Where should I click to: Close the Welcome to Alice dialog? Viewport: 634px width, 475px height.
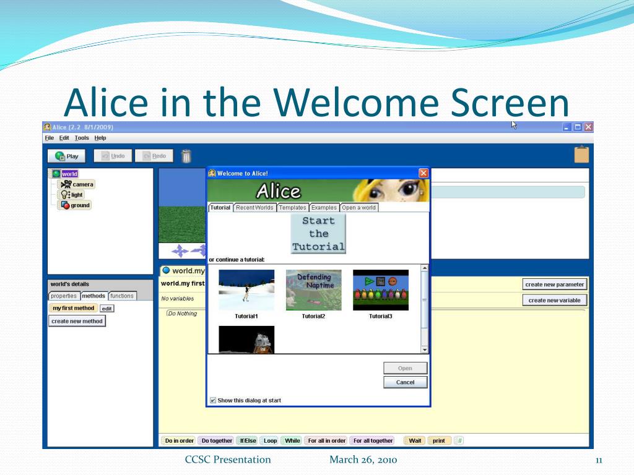coord(423,173)
